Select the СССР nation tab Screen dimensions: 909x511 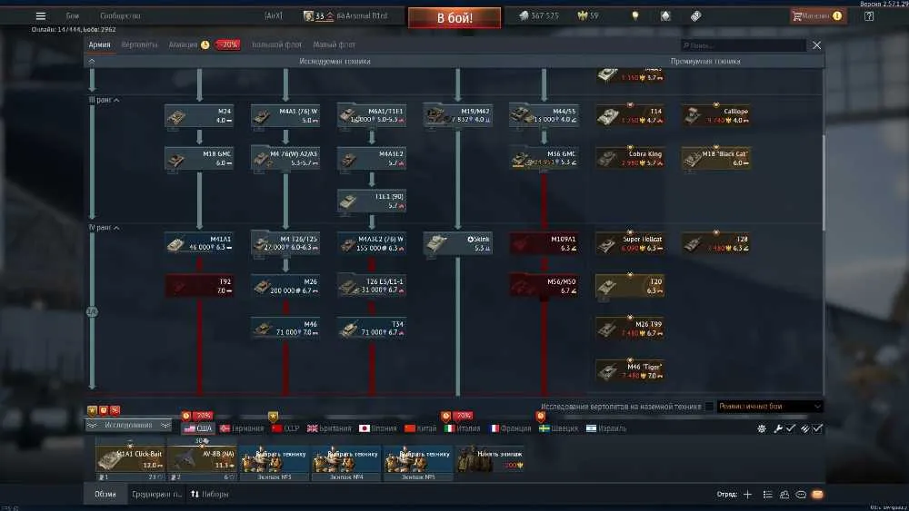285,428
